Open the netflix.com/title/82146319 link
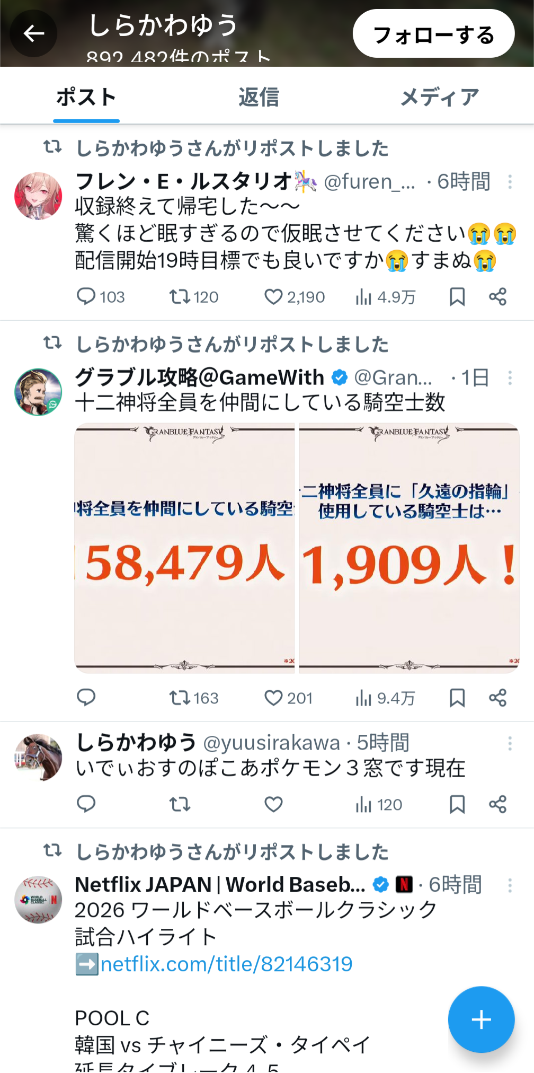Image resolution: width=534 pixels, height=1073 pixels. coord(226,964)
